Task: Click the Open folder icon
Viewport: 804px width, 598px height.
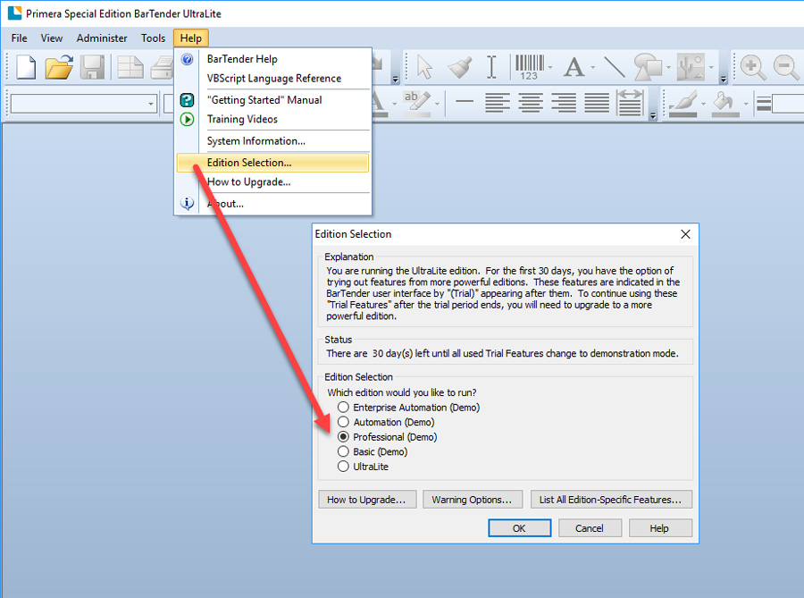Action: 59,67
